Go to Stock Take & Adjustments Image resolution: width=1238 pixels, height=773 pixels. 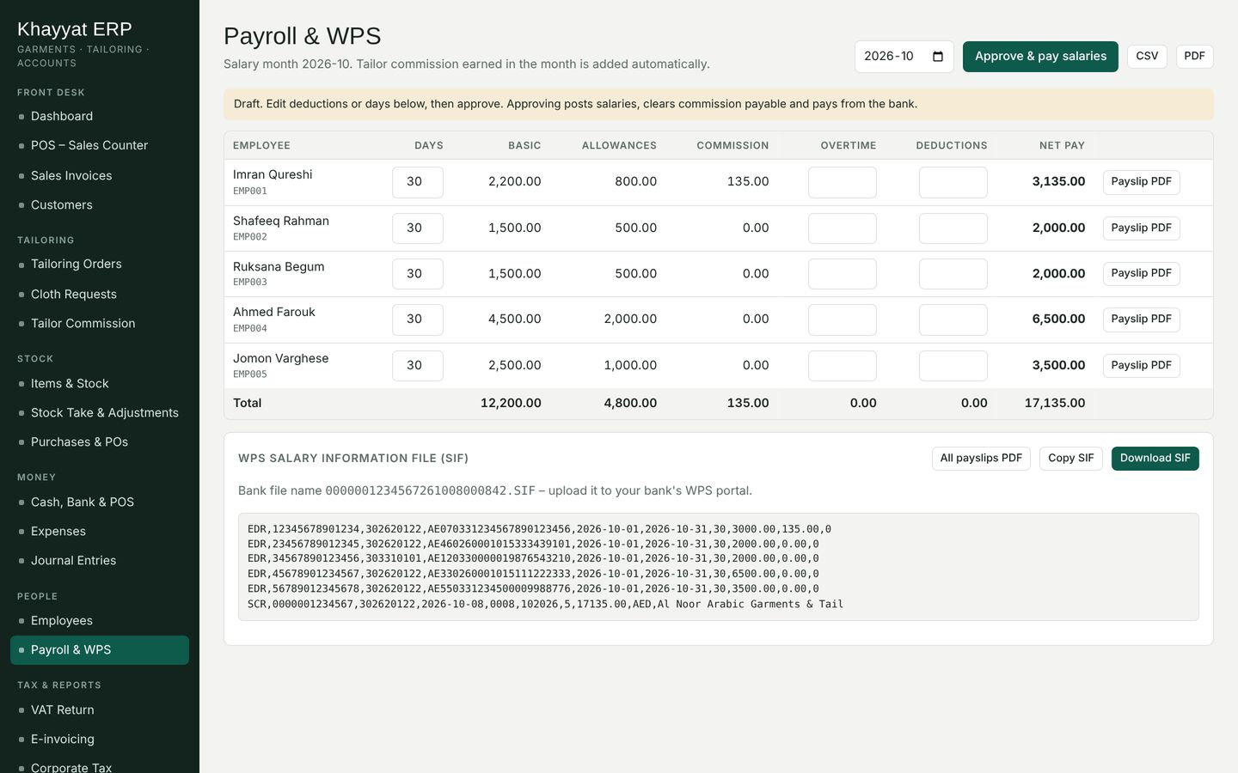point(100,412)
